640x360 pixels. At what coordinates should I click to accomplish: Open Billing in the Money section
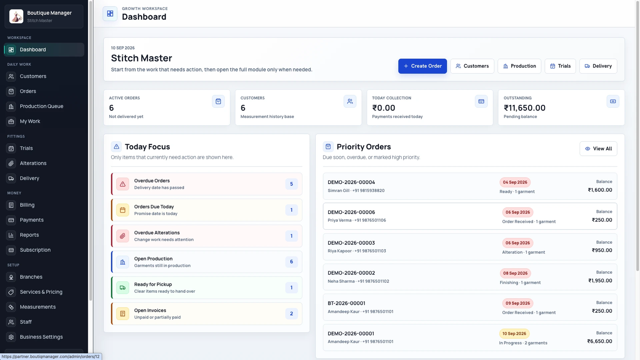[44, 205]
